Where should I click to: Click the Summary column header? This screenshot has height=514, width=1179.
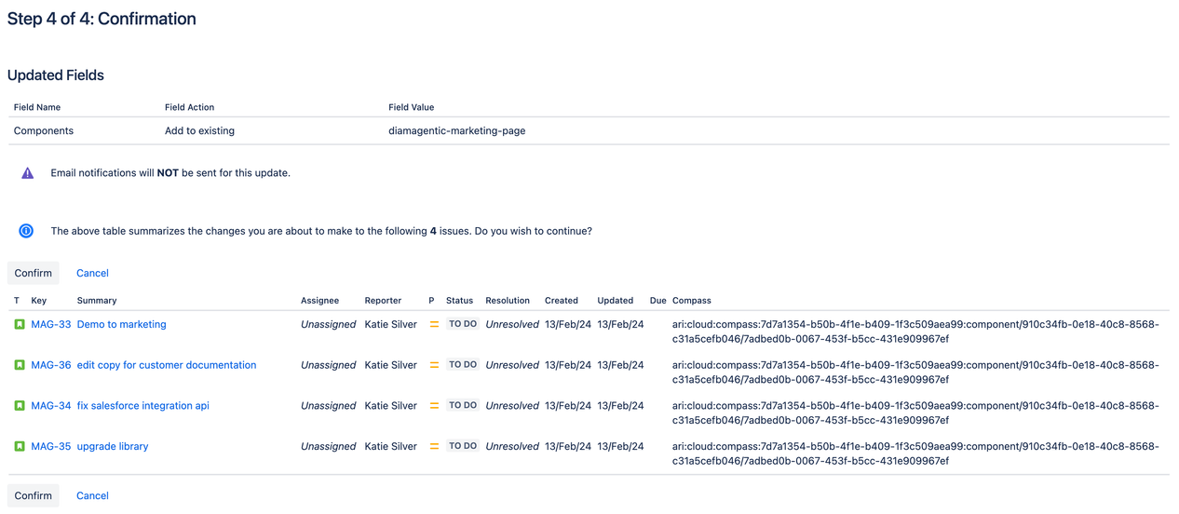click(x=97, y=301)
